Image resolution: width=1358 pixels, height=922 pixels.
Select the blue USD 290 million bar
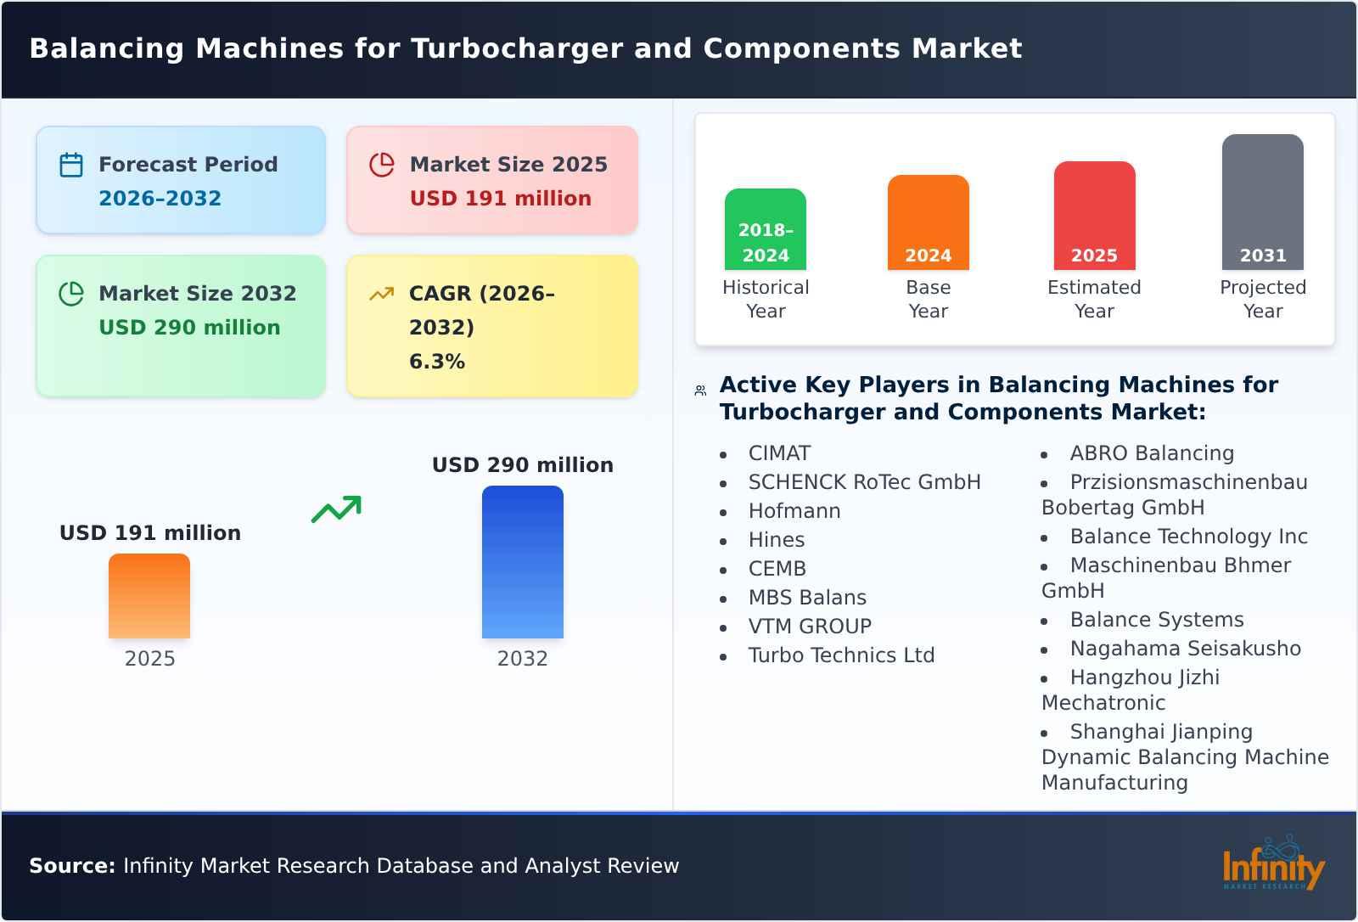[522, 560]
